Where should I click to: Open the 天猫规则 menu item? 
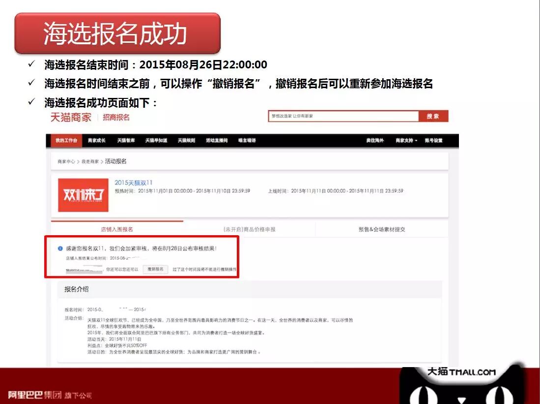tap(186, 140)
